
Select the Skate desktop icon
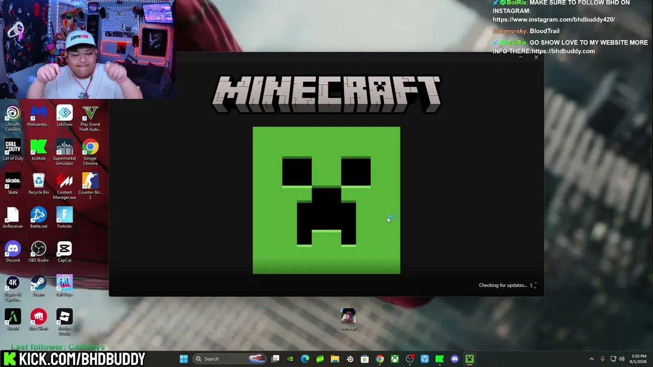click(13, 185)
